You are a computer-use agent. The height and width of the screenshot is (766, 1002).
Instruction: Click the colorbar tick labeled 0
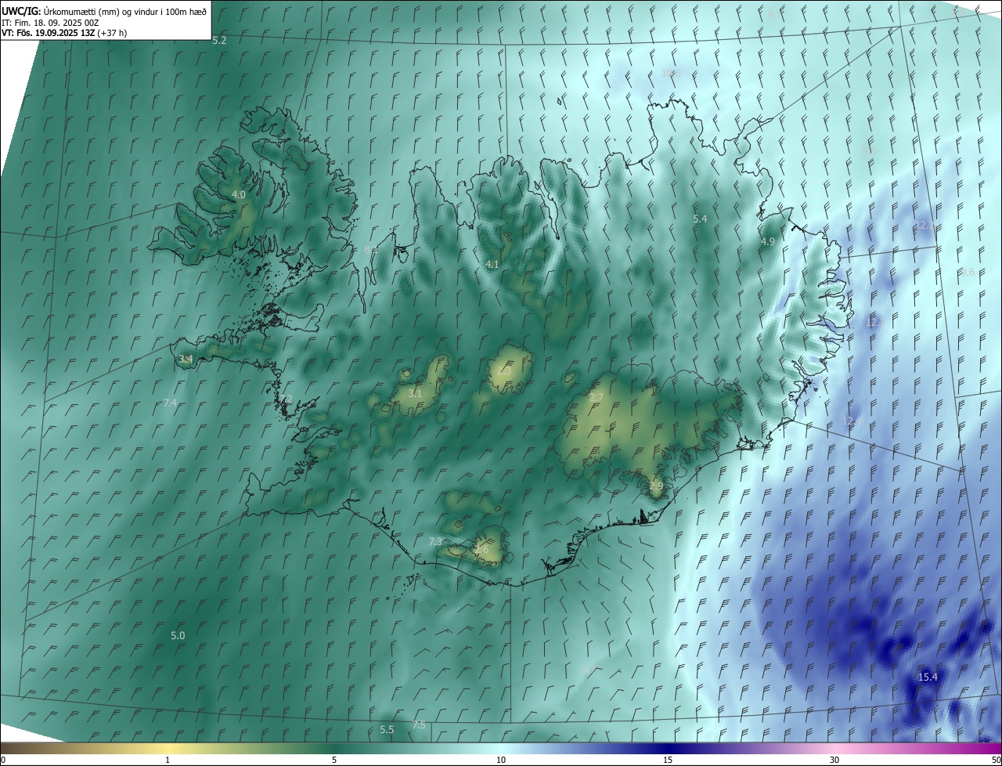3,760
